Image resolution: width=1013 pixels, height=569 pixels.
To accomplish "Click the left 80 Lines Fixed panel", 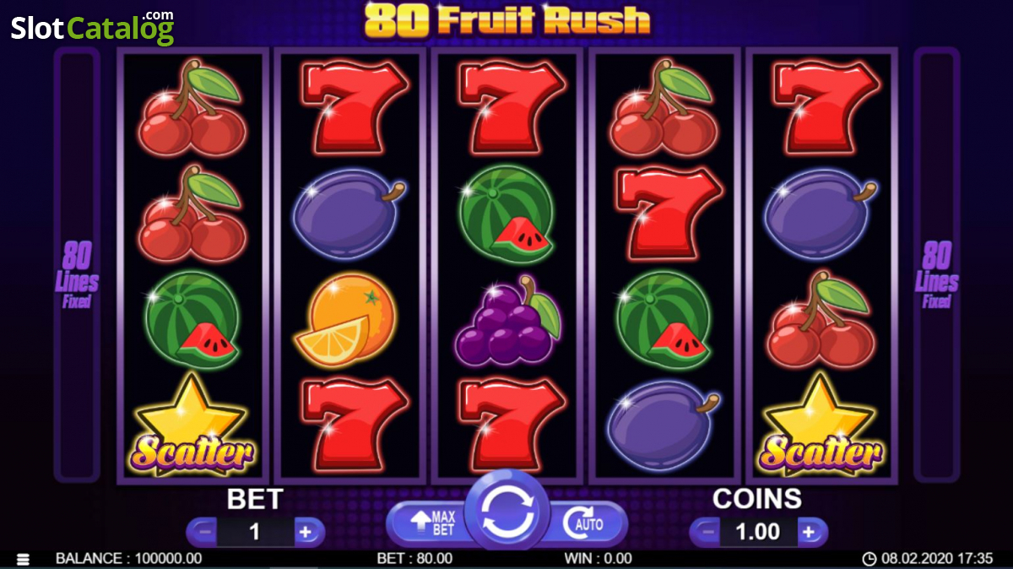I will point(77,264).
